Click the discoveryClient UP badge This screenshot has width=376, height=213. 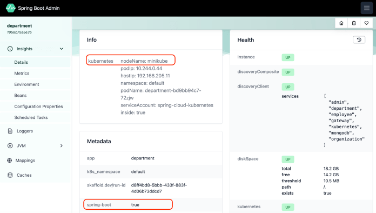[288, 87]
